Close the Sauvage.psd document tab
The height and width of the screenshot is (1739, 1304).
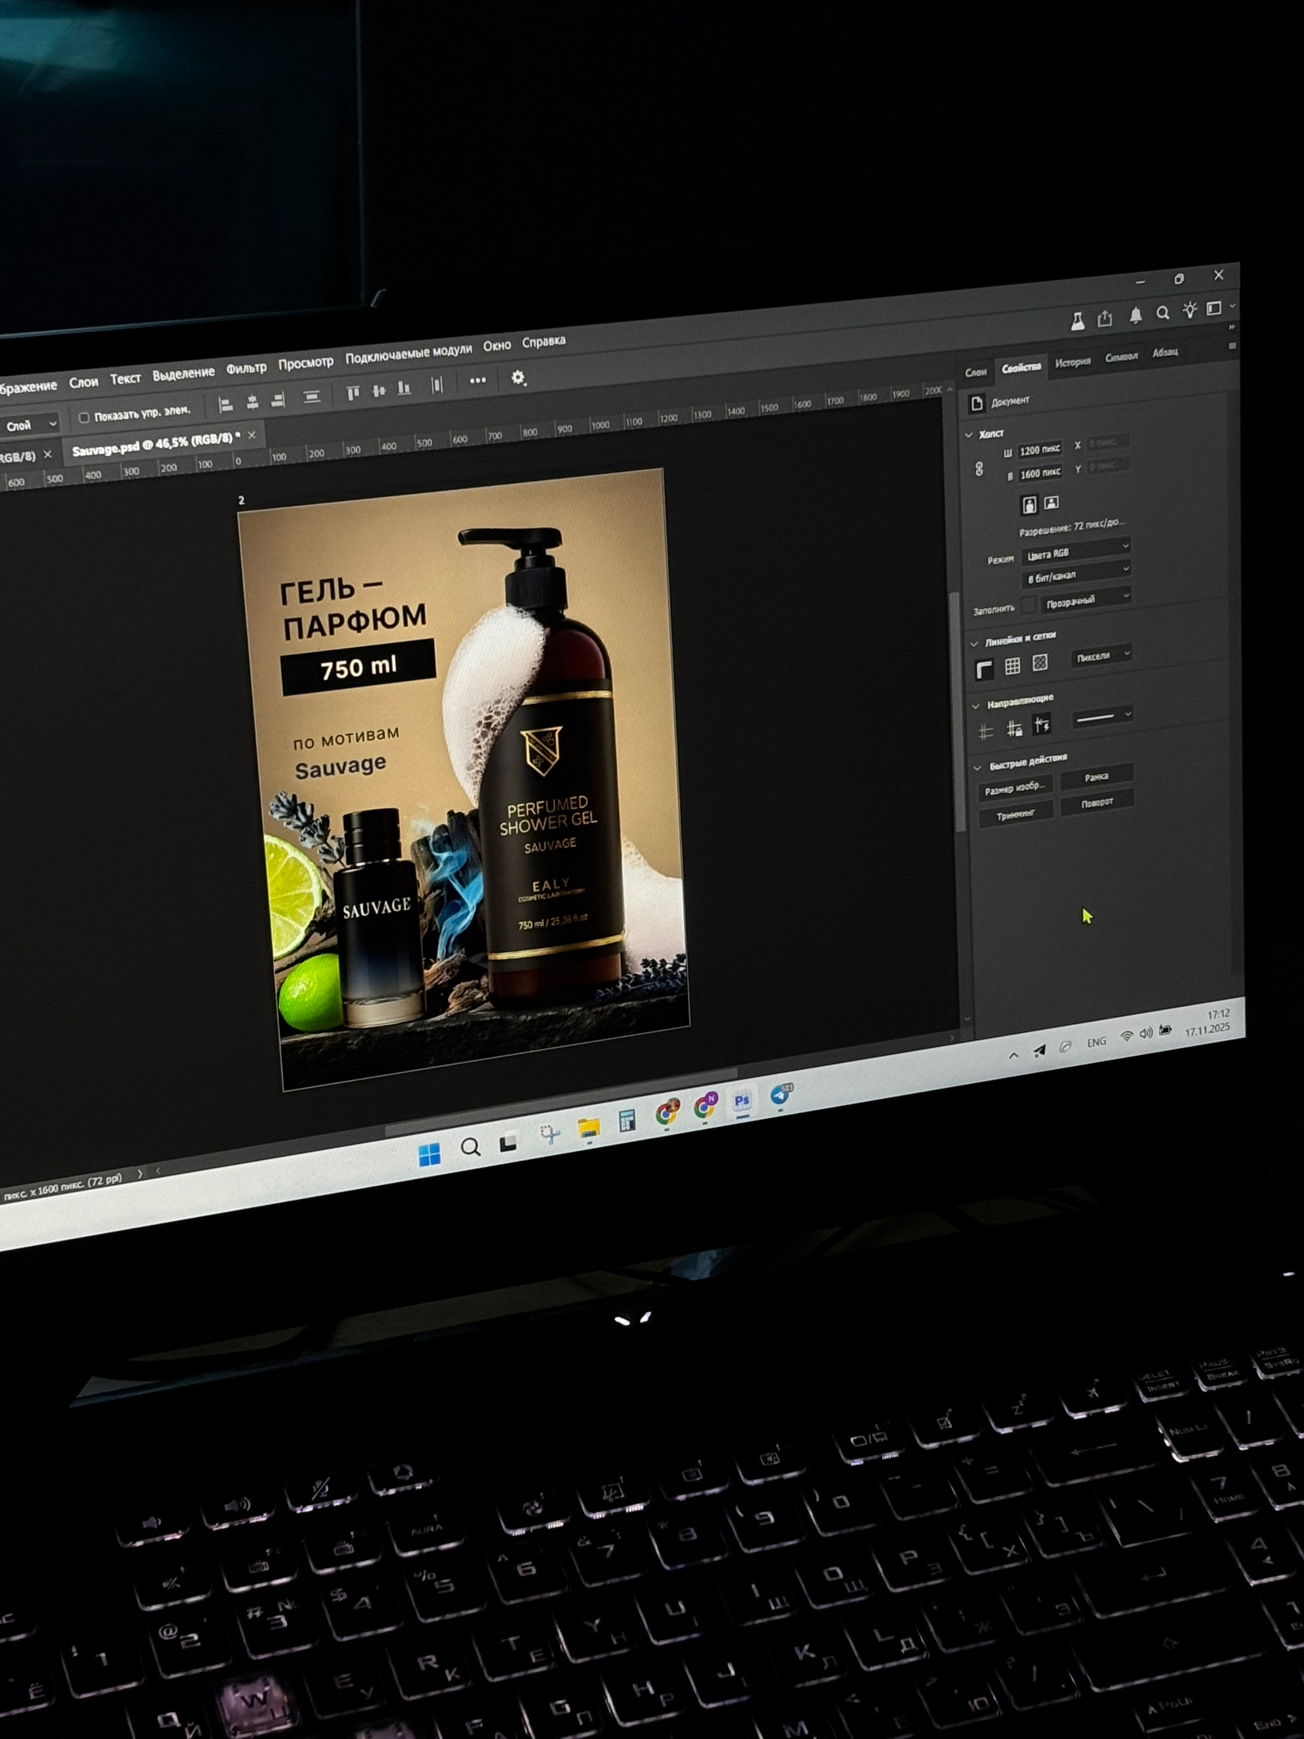[252, 435]
